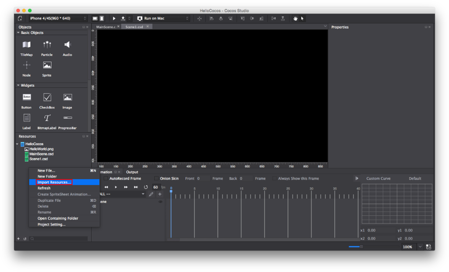Toggle loop playback in timeline
The width and height of the screenshot is (449, 272).
(146, 187)
